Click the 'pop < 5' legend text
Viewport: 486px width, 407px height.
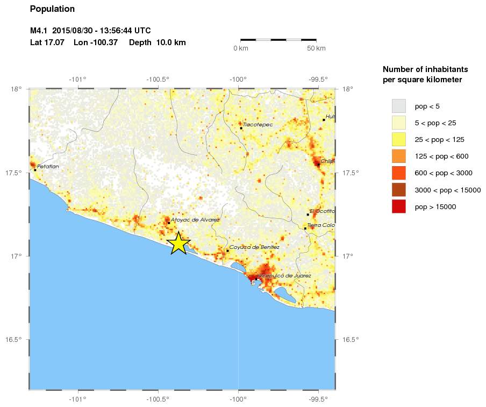pos(427,106)
